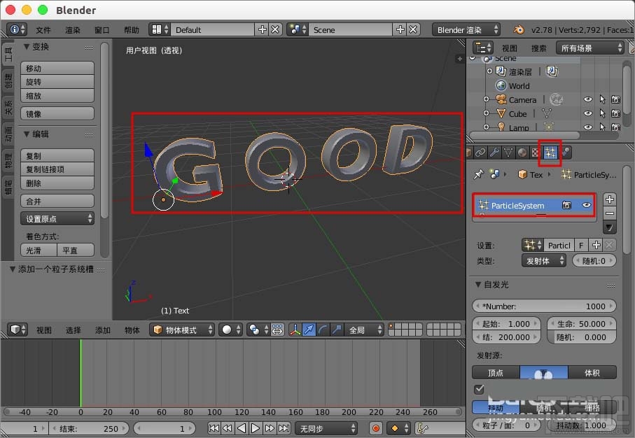This screenshot has width=635, height=438.
Task: Select the Modifiers wrench icon
Action: [494, 152]
